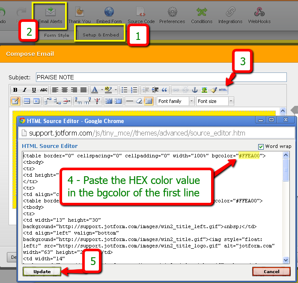Click the anchor insert icon

(195, 90)
